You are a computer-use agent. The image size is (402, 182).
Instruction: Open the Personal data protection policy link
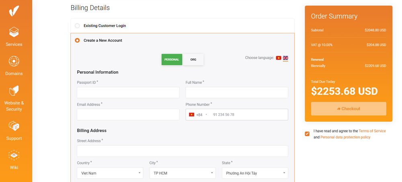pyautogui.click(x=345, y=137)
